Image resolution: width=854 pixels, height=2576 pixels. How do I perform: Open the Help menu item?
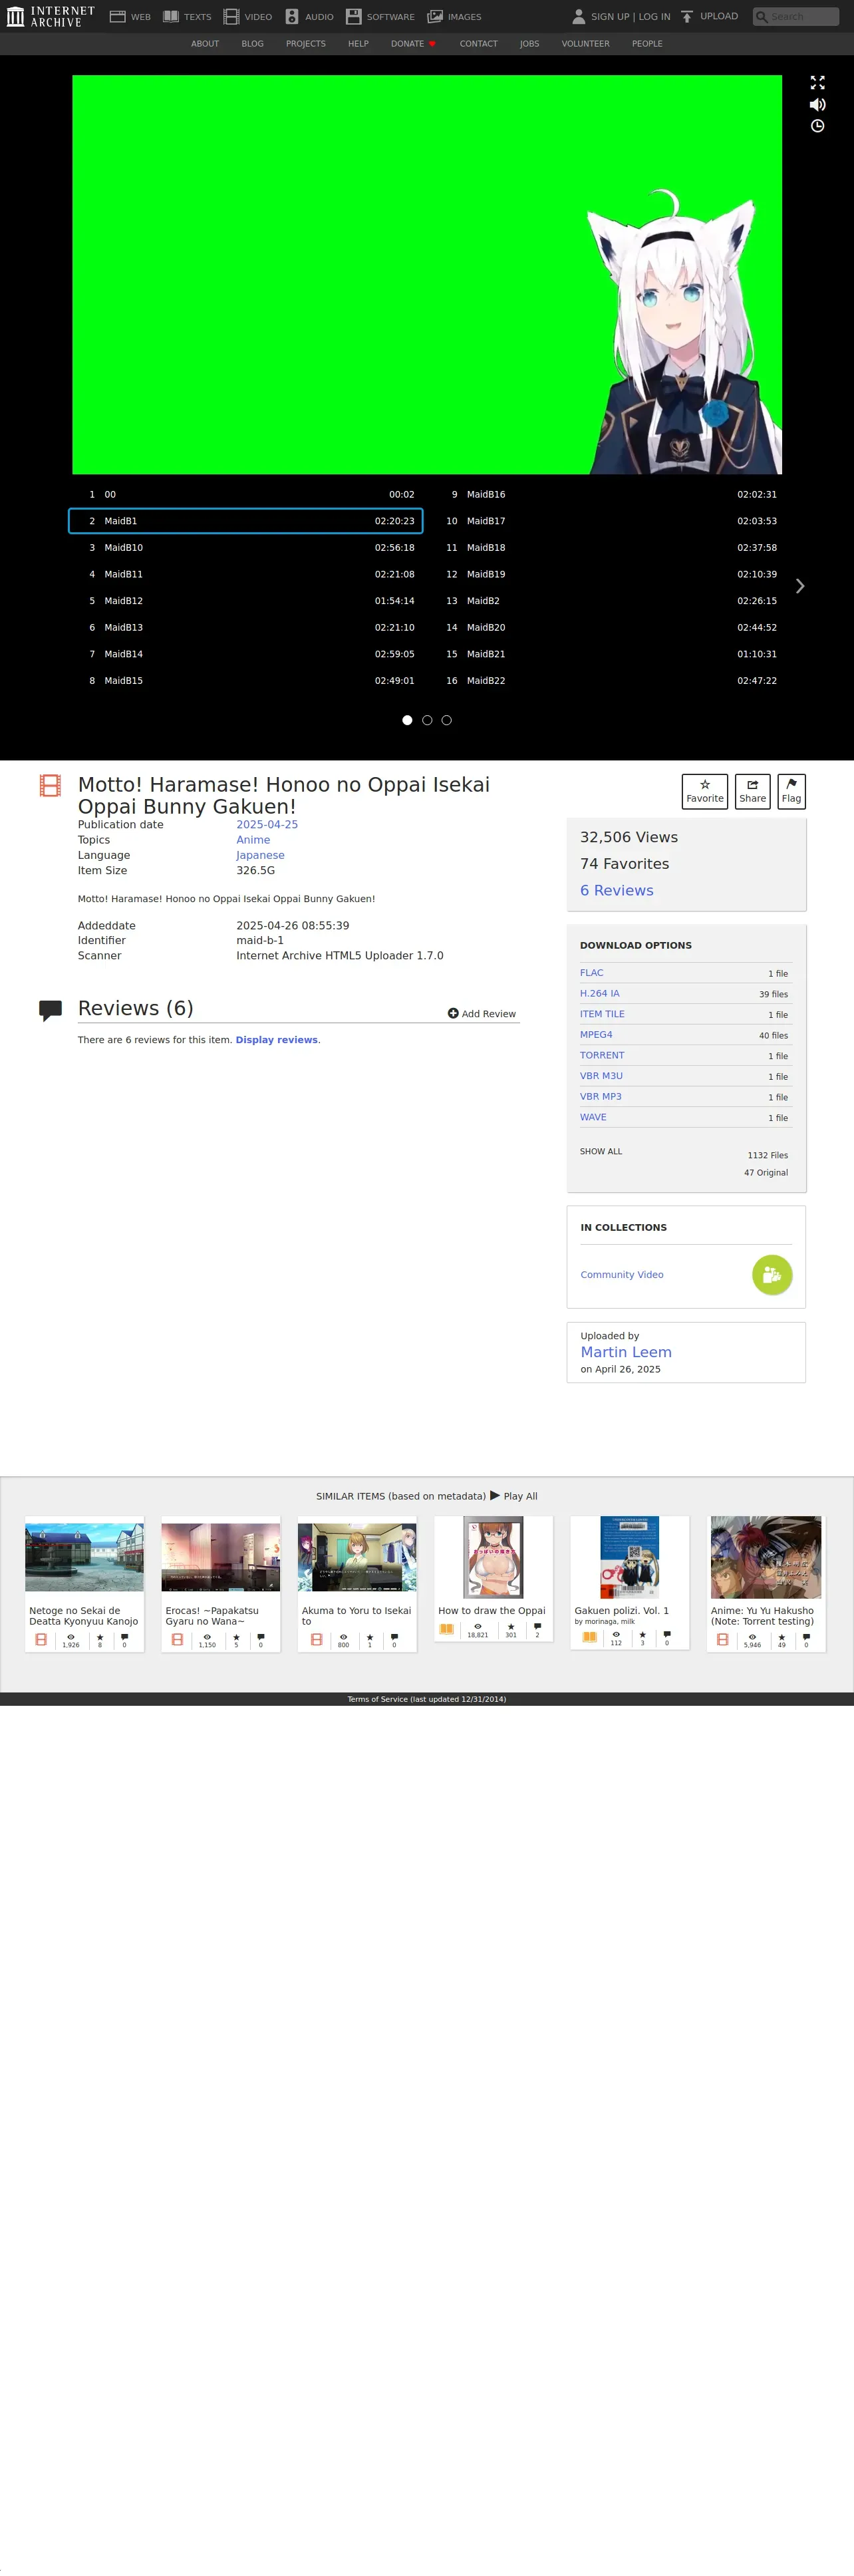358,44
